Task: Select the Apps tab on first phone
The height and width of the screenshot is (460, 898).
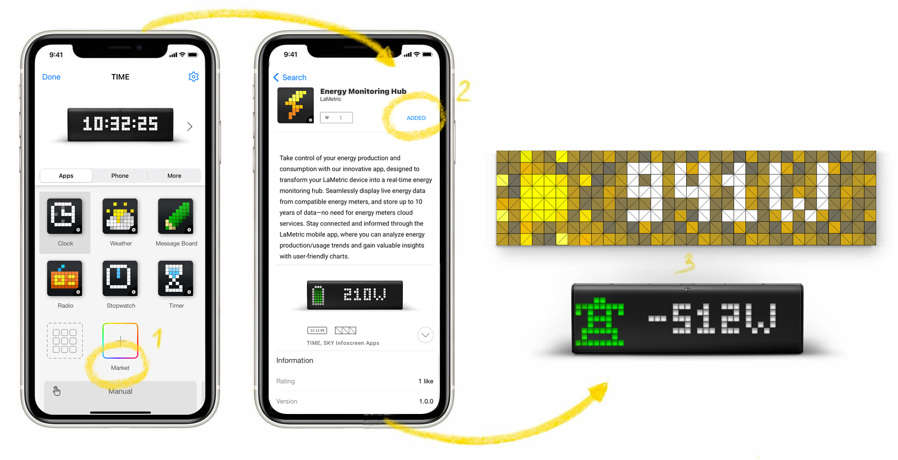Action: 66,176
